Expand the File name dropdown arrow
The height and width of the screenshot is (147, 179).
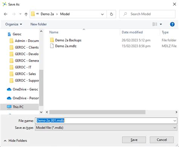click(x=175, y=121)
